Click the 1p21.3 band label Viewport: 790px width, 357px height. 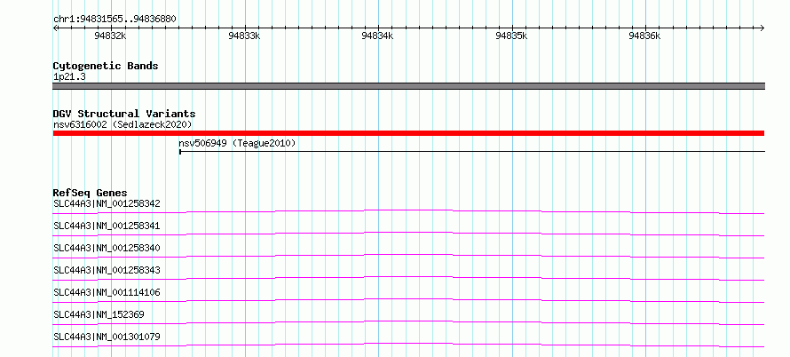[69, 77]
